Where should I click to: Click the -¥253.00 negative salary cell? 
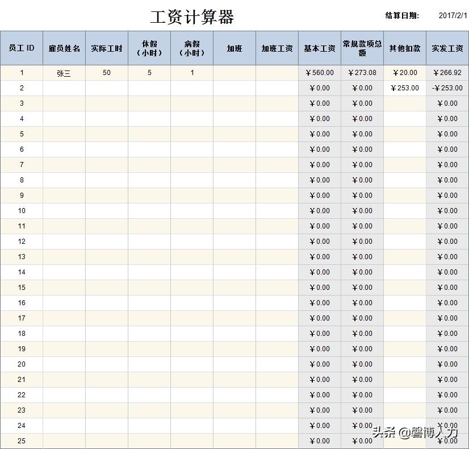pyautogui.click(x=446, y=88)
